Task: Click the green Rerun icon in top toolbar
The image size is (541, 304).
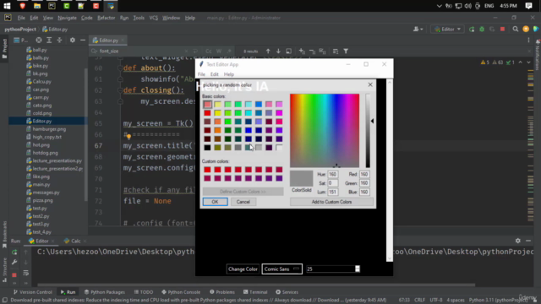Action: 472,30
